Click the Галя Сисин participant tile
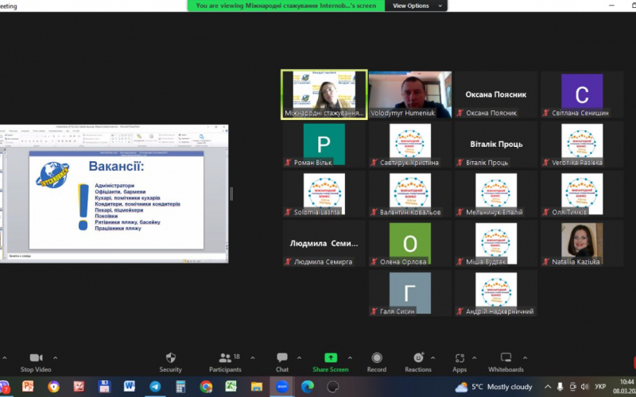636x397 pixels. tap(410, 293)
